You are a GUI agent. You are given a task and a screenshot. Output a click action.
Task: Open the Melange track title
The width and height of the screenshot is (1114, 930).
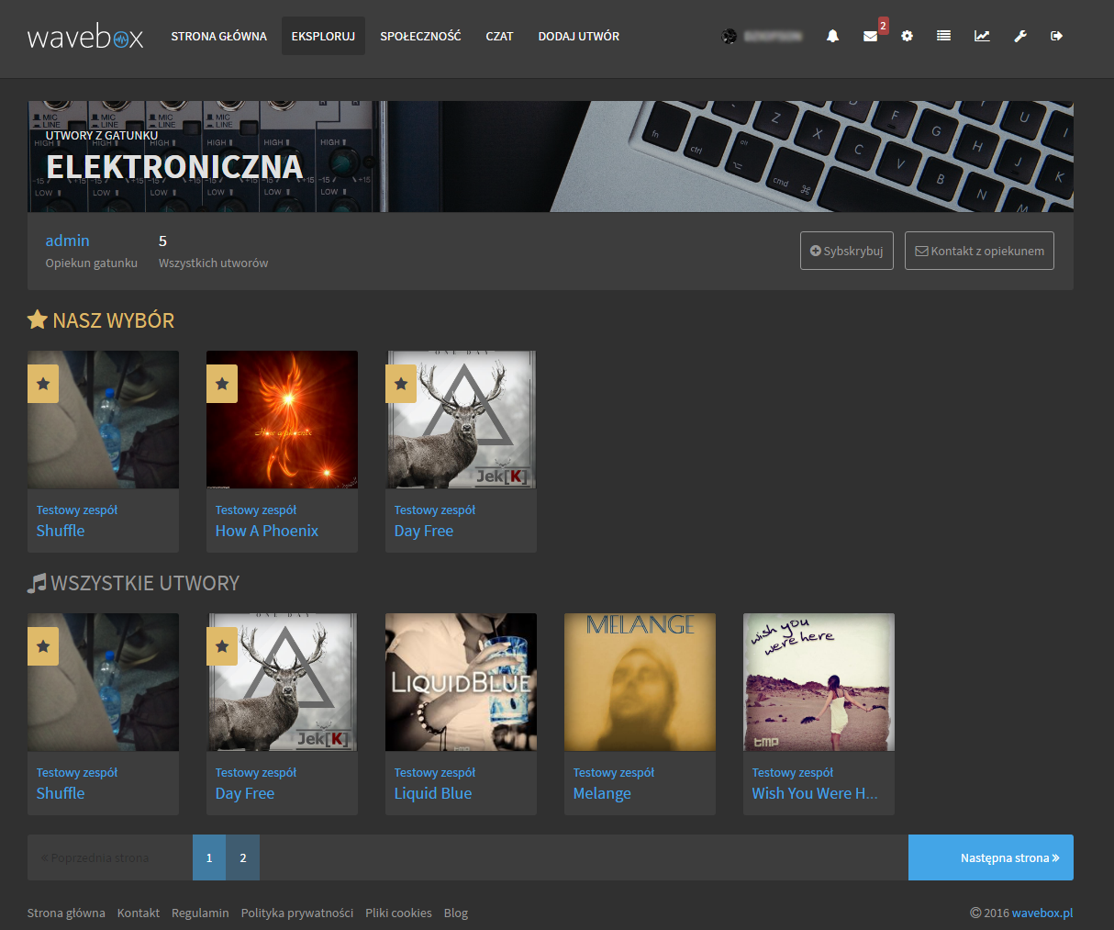click(x=602, y=793)
